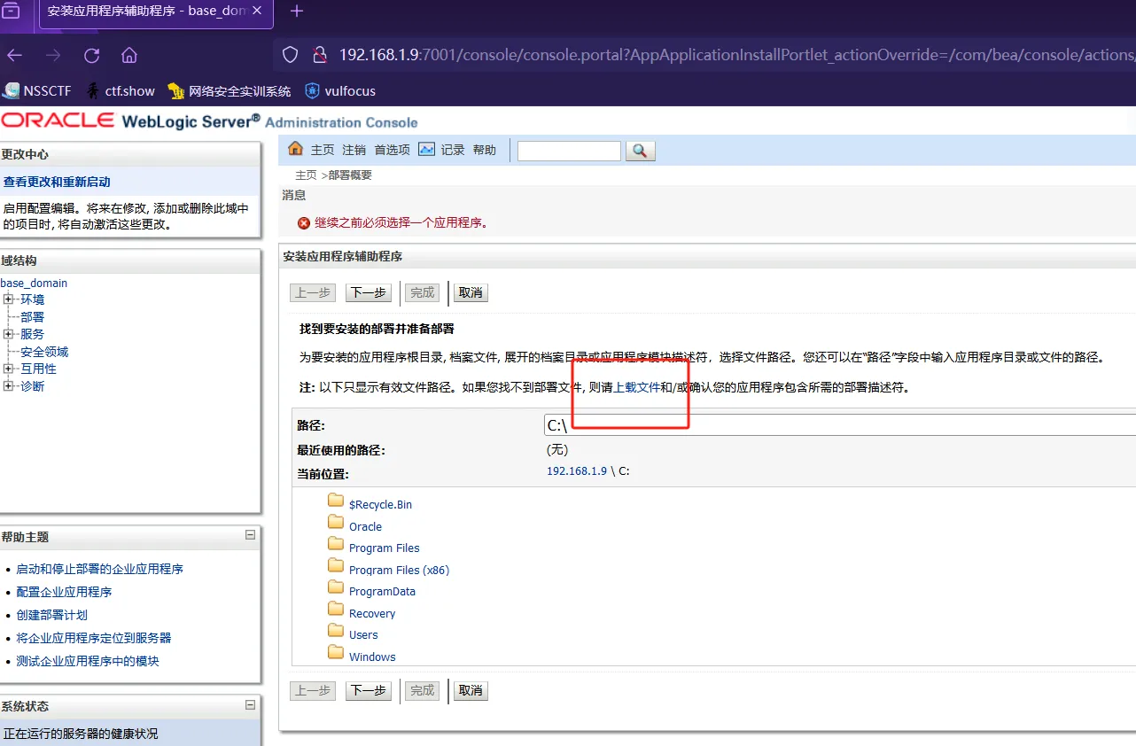Open the 网络安全实训系统 bookmark
The height and width of the screenshot is (746, 1136).
click(x=229, y=90)
